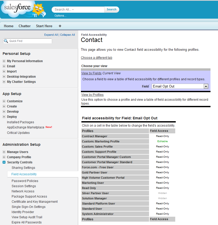The image size is (218, 225).
Task: Click View by Profiles link
Action: coord(92,95)
